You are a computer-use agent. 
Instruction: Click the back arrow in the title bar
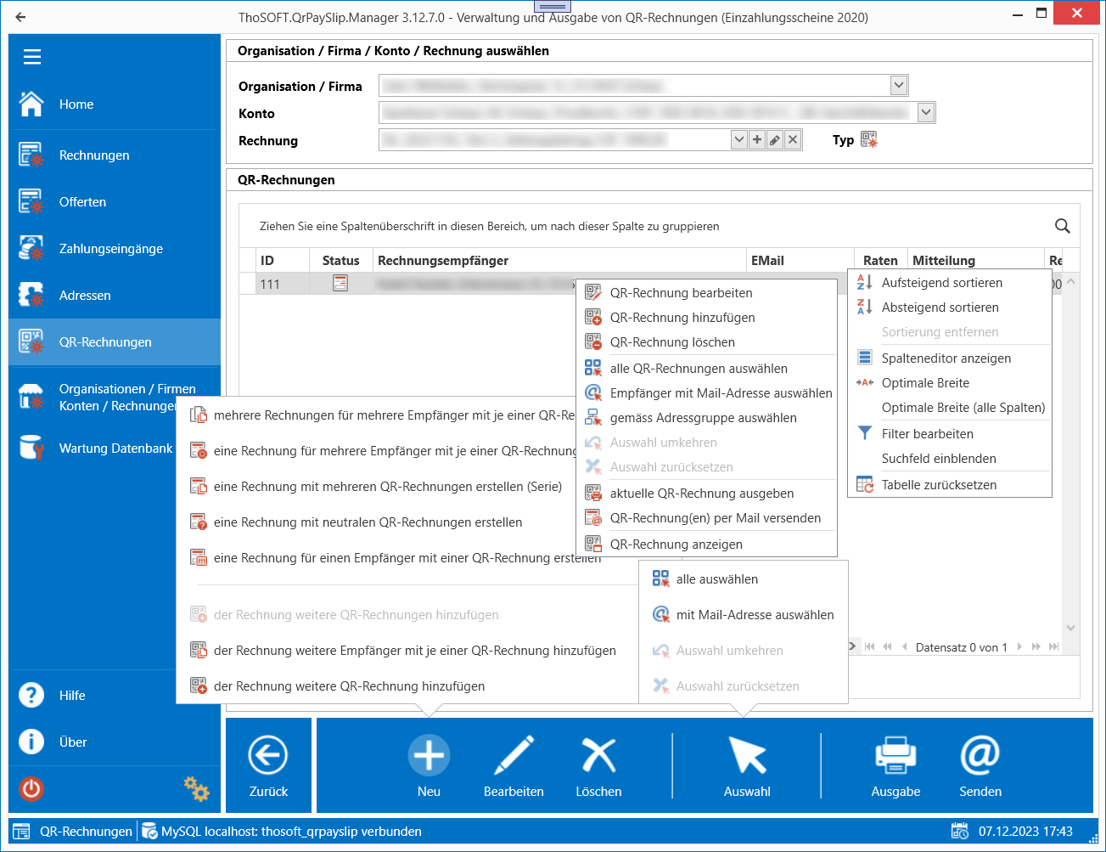[21, 17]
